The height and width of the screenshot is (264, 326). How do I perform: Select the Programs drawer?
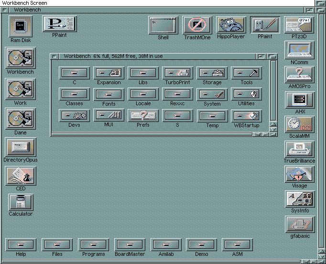93,245
